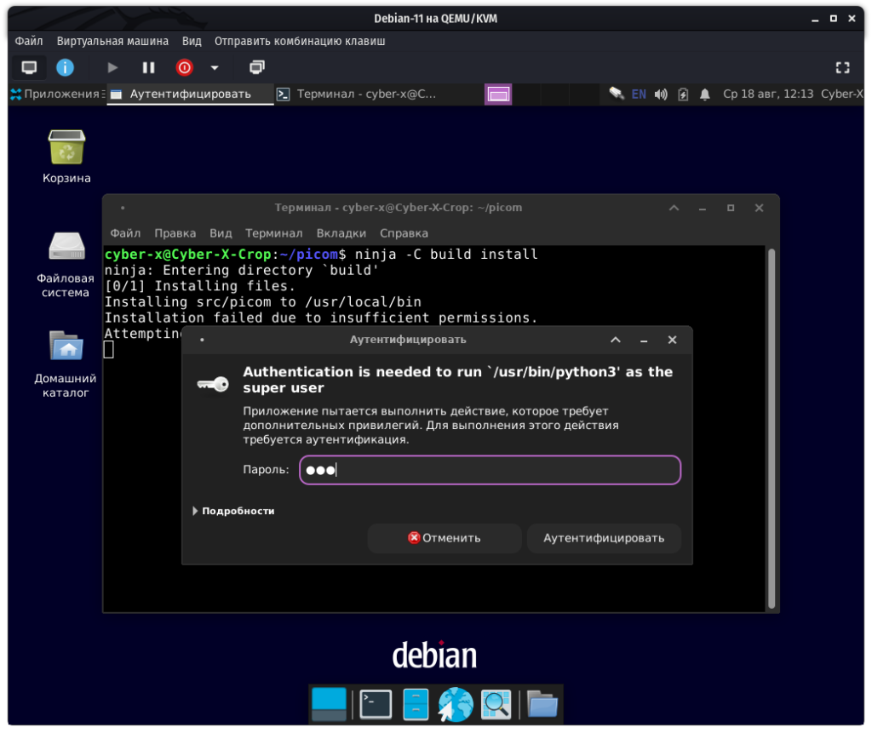Click the terminal's vertical scrollbar
Screen dimensions: 872x733
click(x=772, y=426)
